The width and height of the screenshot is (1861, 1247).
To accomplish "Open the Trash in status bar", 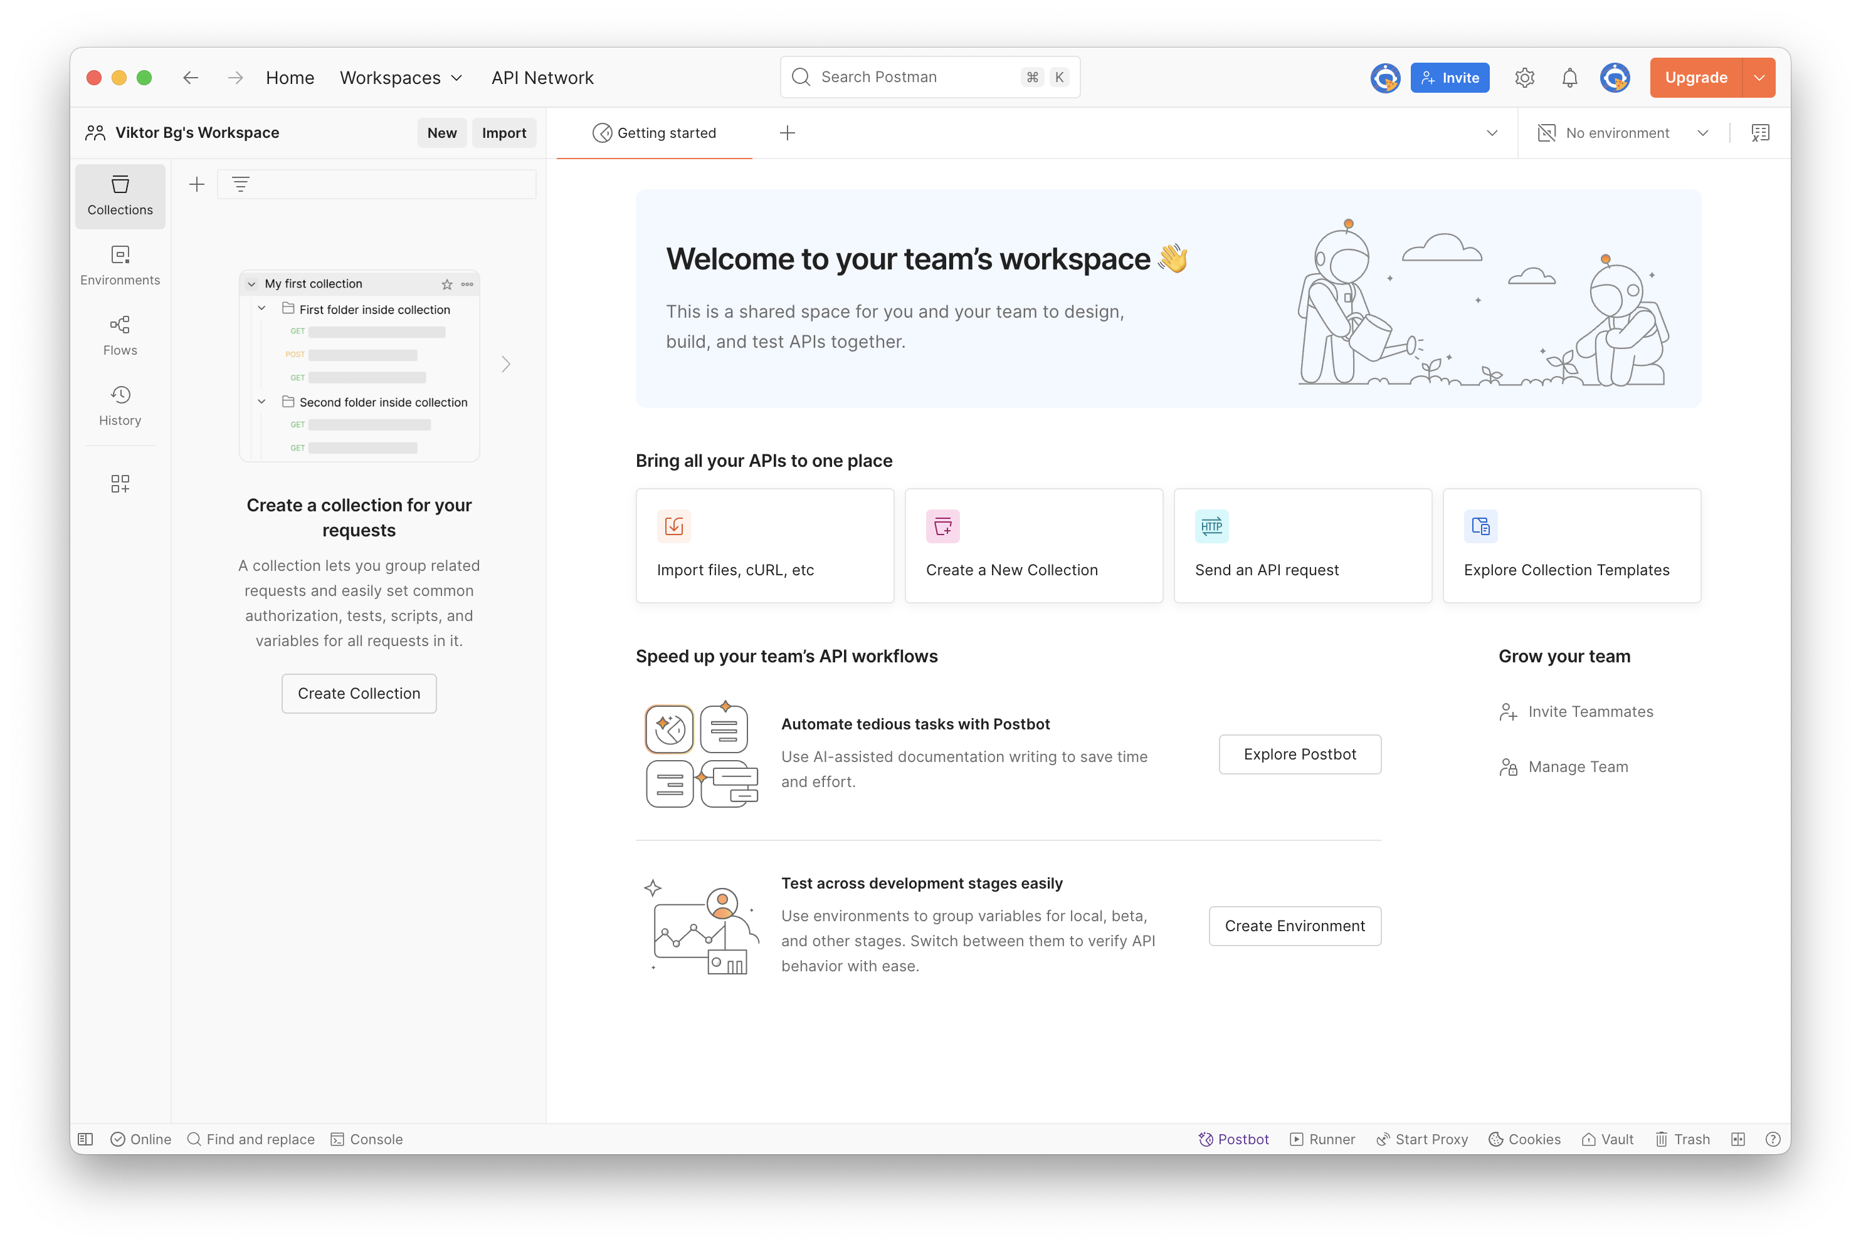I will (1683, 1139).
